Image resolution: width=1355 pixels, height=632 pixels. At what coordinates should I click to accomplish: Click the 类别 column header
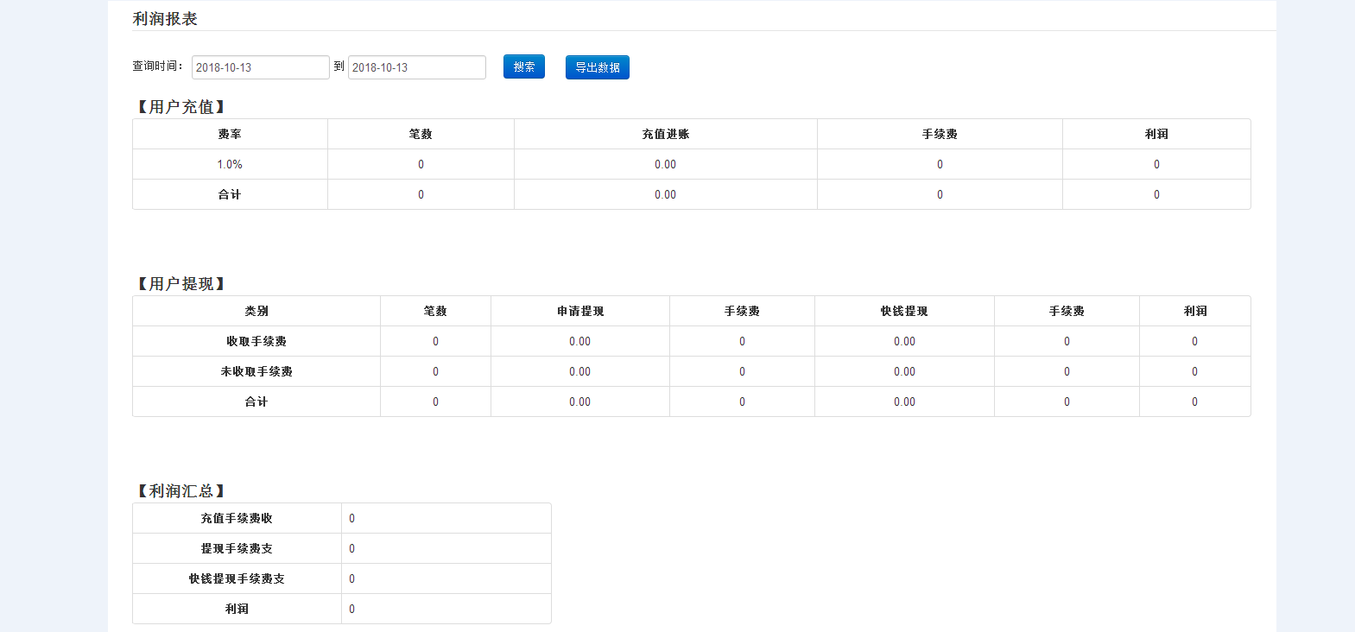256,311
